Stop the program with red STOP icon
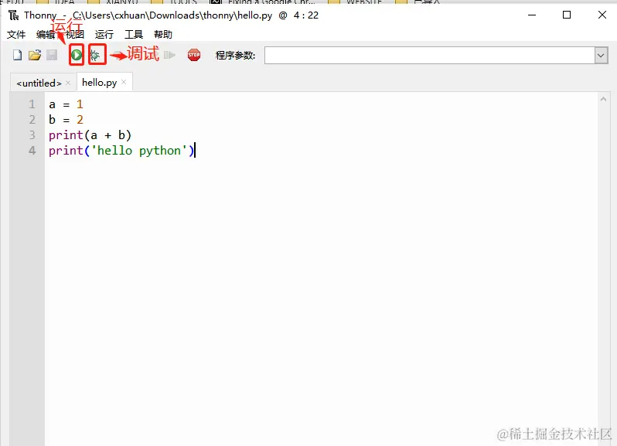Viewport: 617px width, 446px height. [194, 55]
